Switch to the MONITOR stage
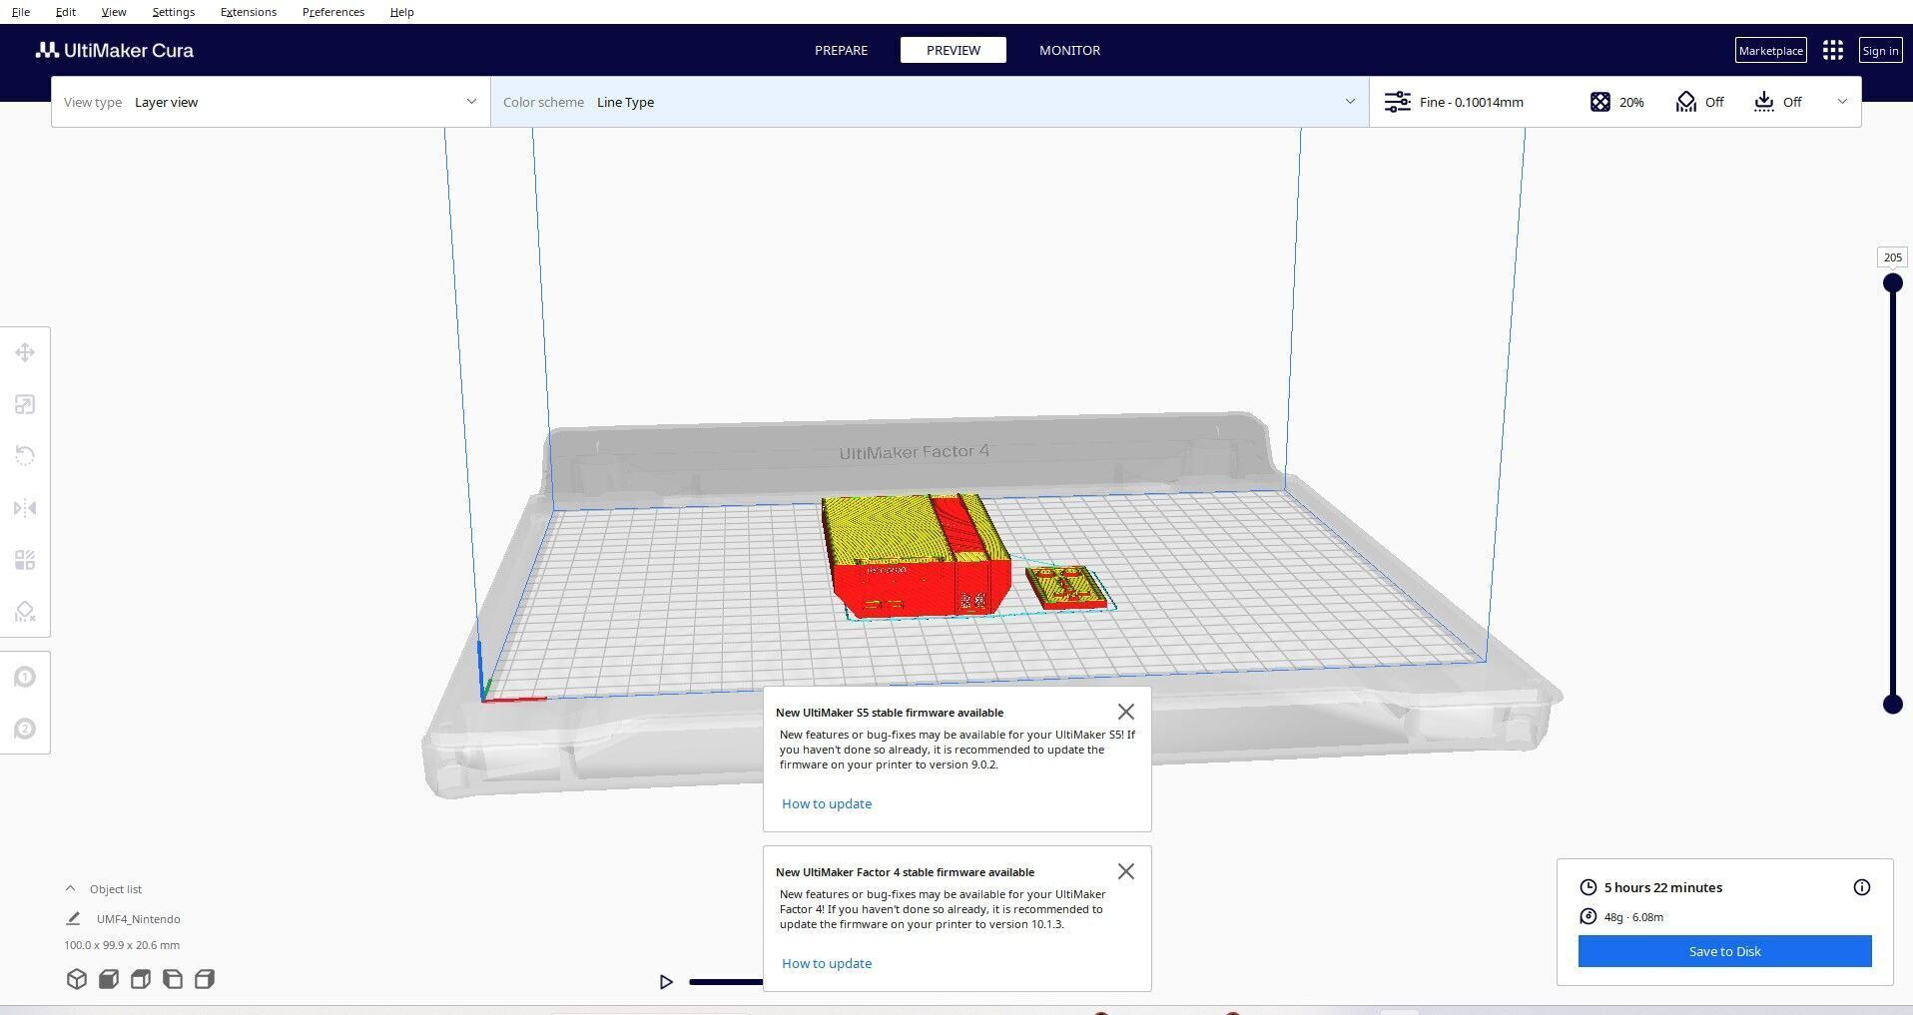This screenshot has height=1015, width=1913. (x=1069, y=50)
